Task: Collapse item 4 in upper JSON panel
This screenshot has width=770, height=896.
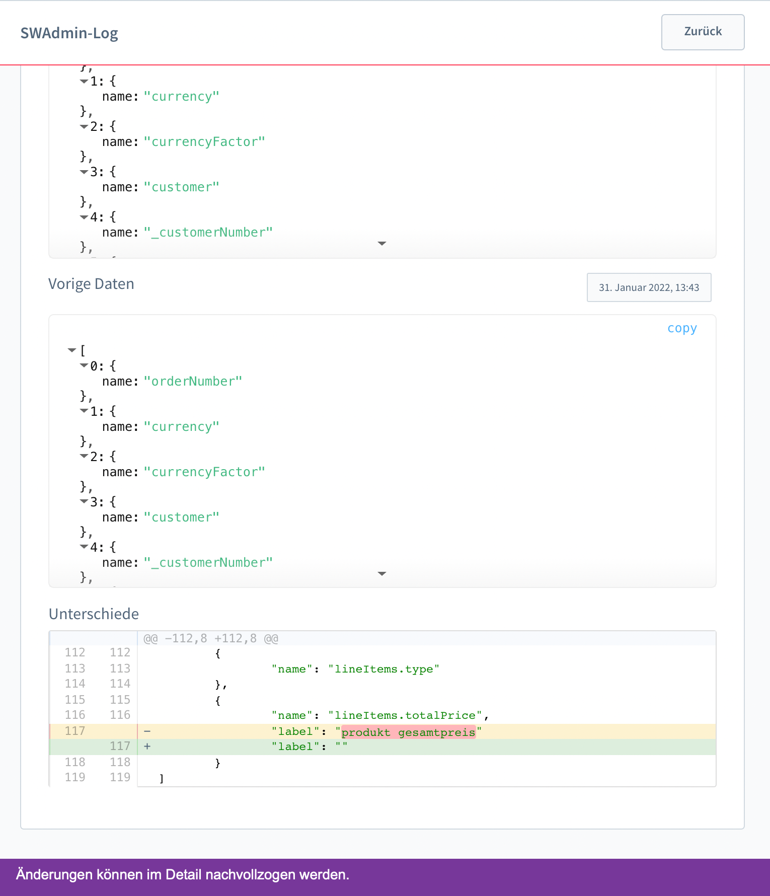Action: tap(84, 217)
